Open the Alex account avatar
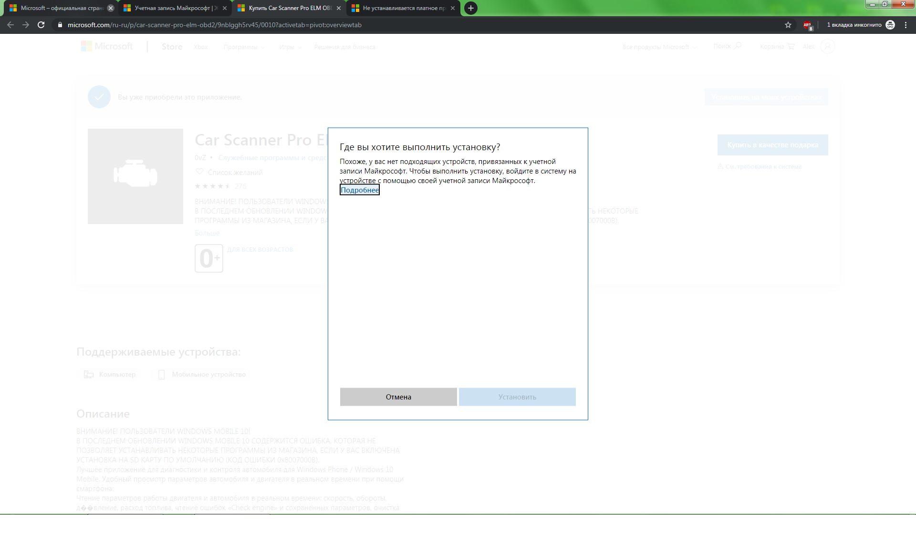Image resolution: width=916 pixels, height=553 pixels. pyautogui.click(x=828, y=46)
